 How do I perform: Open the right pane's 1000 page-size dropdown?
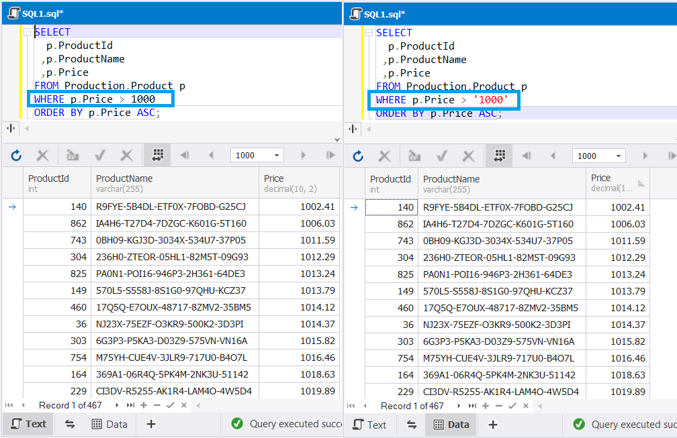click(618, 155)
